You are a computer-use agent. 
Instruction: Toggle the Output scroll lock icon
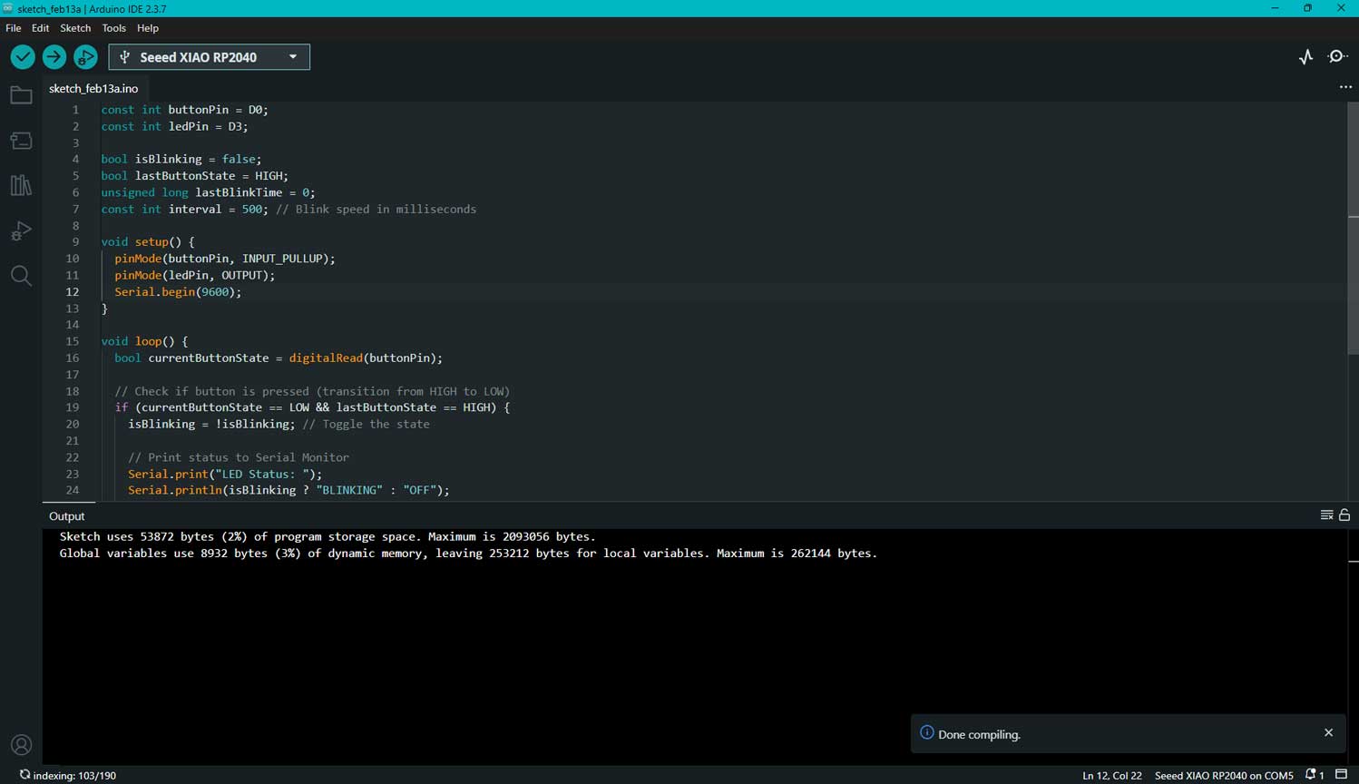(1344, 515)
